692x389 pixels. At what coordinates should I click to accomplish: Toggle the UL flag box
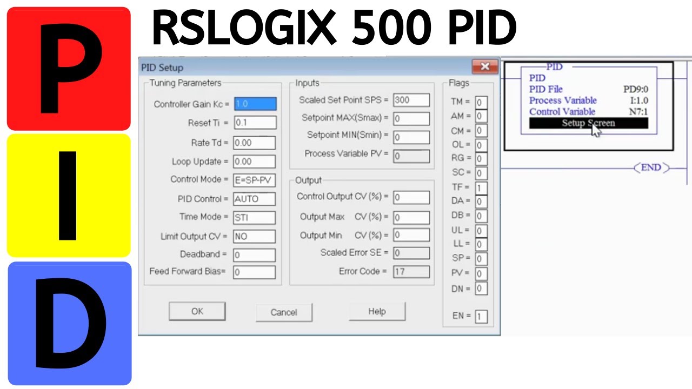tap(481, 231)
